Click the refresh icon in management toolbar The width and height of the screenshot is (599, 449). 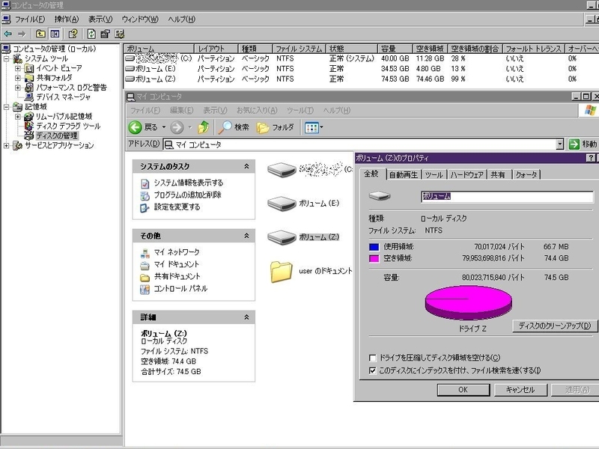[91, 34]
